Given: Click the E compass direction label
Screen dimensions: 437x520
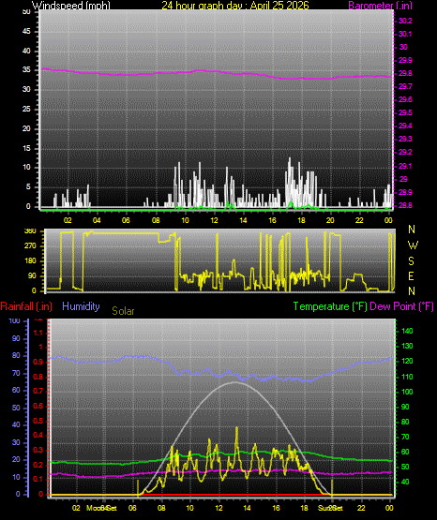Looking at the screenshot, I should [411, 275].
